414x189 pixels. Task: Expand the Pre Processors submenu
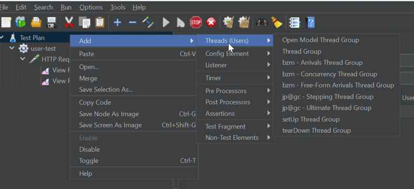235,91
